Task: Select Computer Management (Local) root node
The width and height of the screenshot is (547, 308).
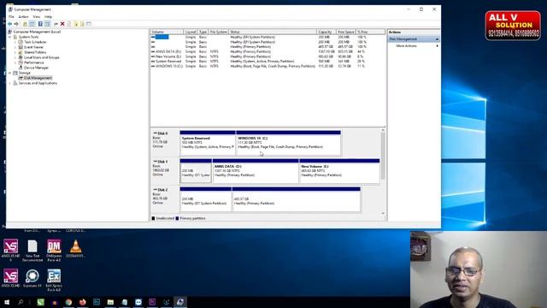Action: [x=37, y=32]
